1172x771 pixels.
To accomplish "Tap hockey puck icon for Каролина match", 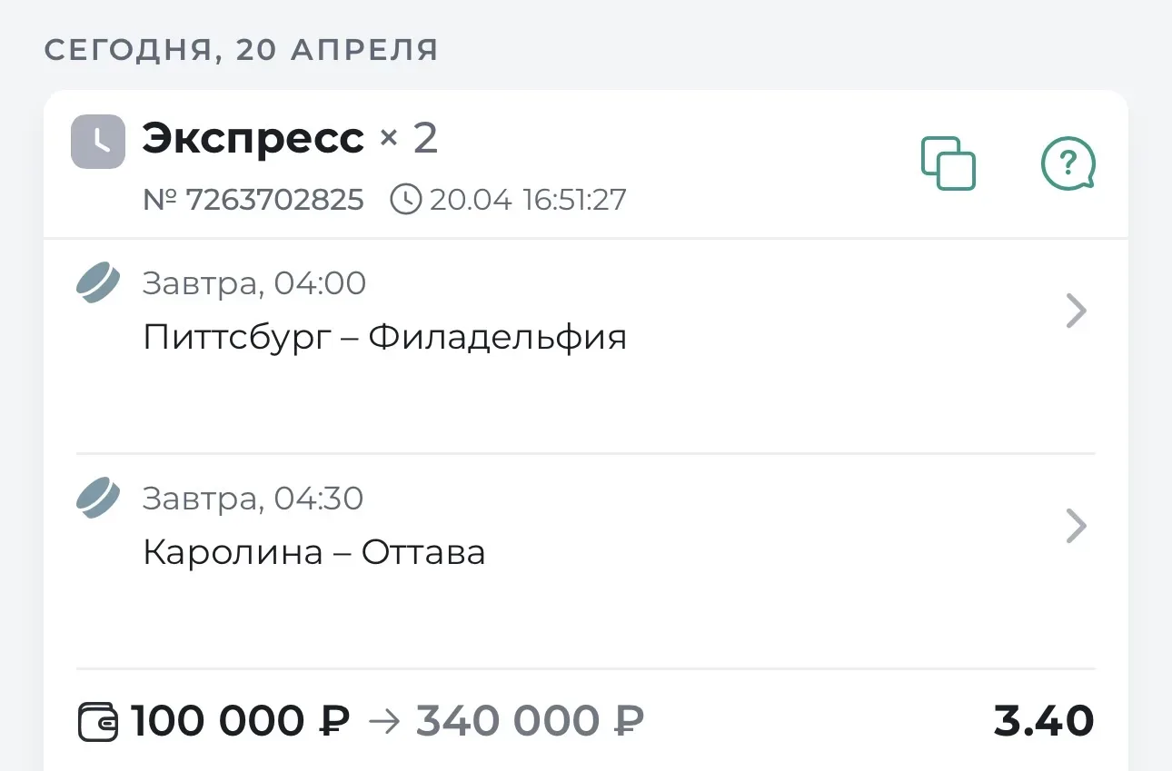I will click(x=97, y=498).
